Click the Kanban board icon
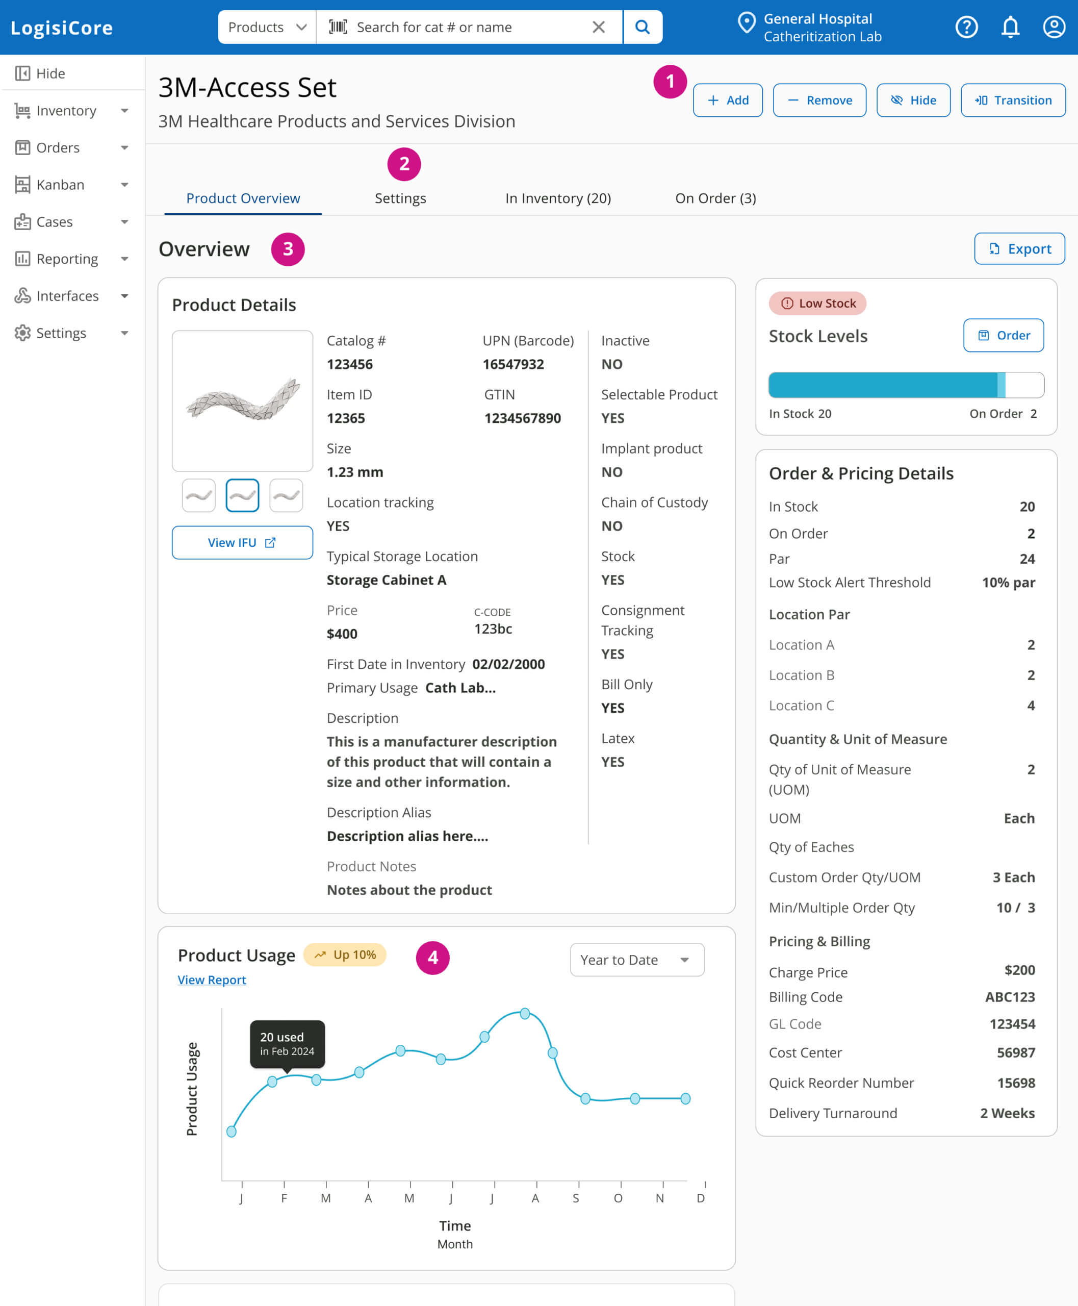The height and width of the screenshot is (1306, 1078). pyautogui.click(x=22, y=185)
